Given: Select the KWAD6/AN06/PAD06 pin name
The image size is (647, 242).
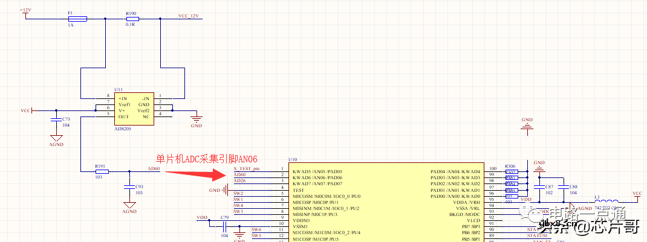Looking at the screenshot, I should tap(317, 177).
